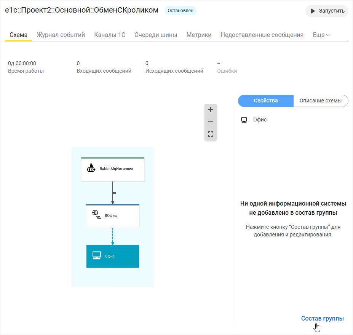Switch to the Очереди шины tab
This screenshot has height=335, width=353.
pyautogui.click(x=156, y=35)
